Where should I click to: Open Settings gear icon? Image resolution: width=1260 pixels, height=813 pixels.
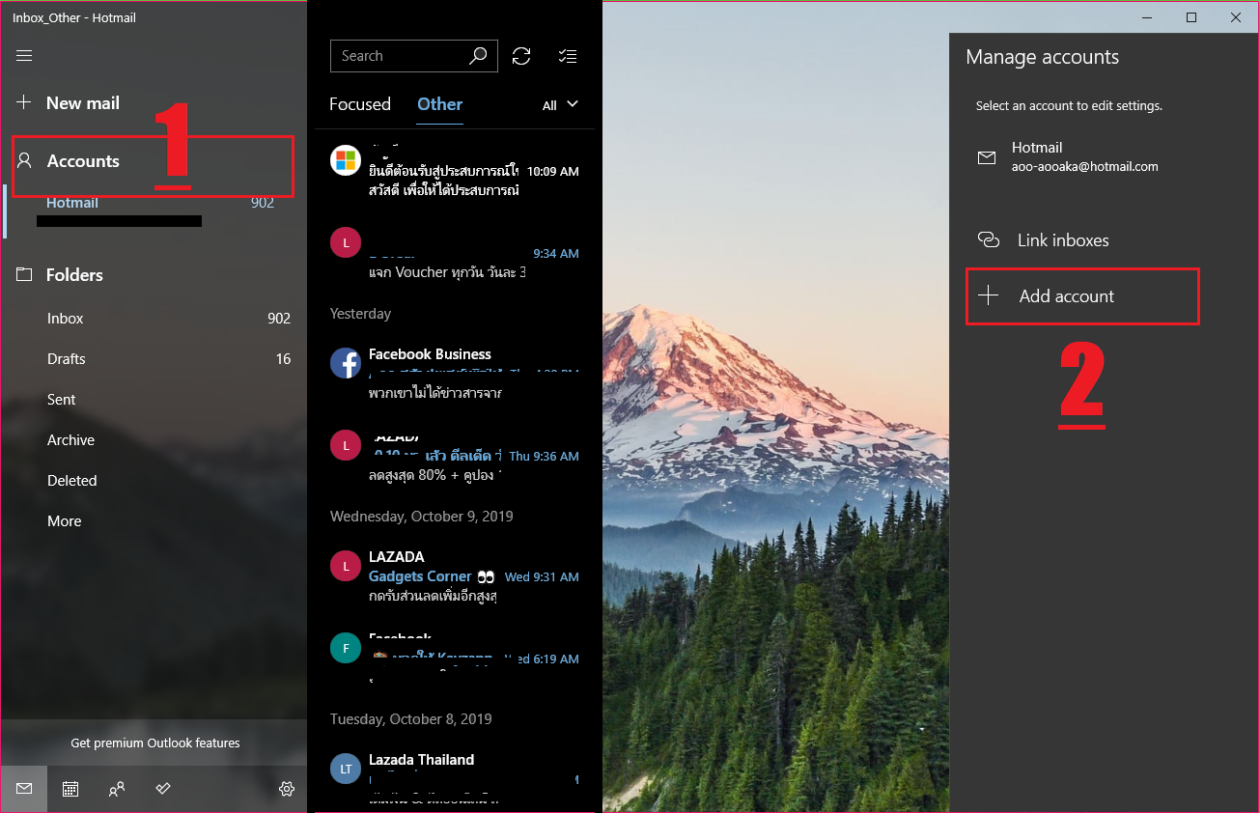[287, 789]
